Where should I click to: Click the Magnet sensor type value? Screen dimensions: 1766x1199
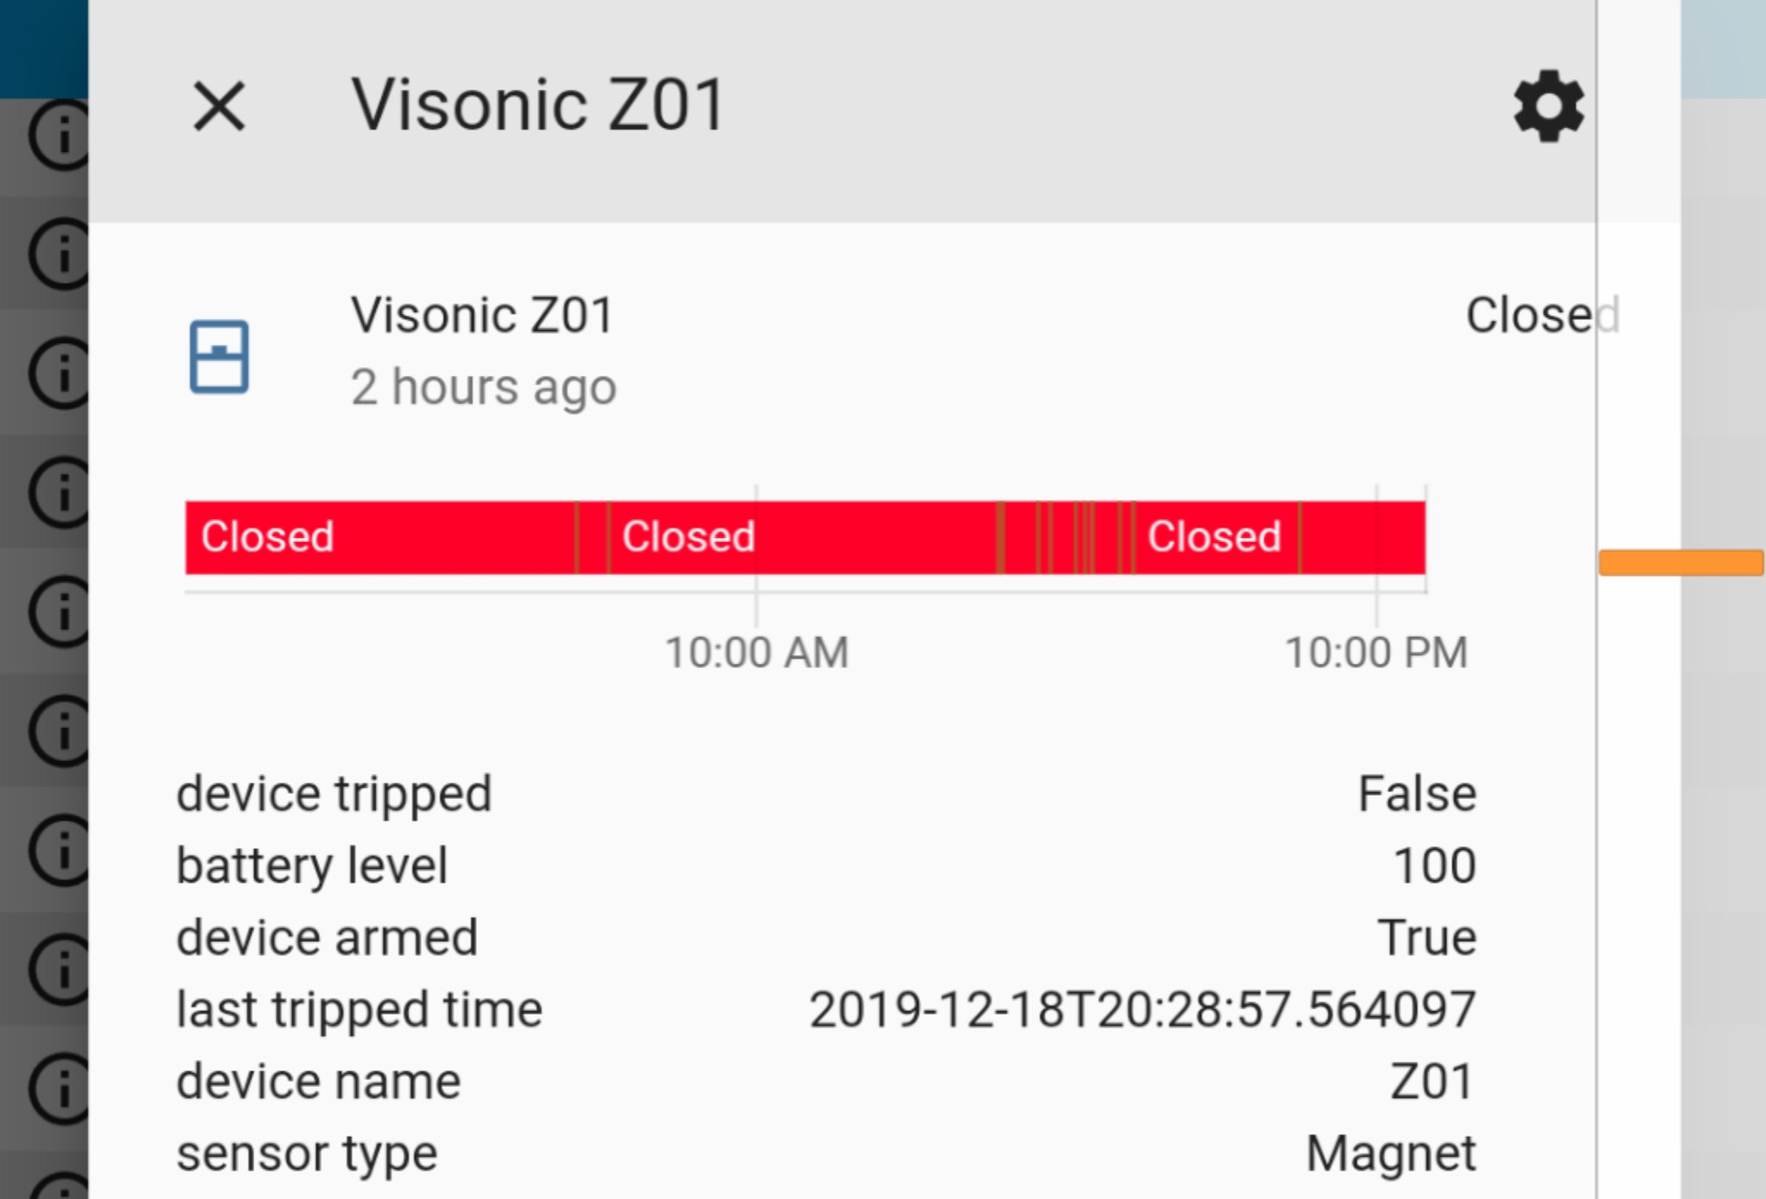click(1390, 1152)
